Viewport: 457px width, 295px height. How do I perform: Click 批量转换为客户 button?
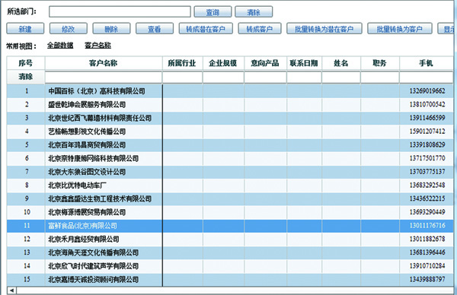pyautogui.click(x=400, y=29)
